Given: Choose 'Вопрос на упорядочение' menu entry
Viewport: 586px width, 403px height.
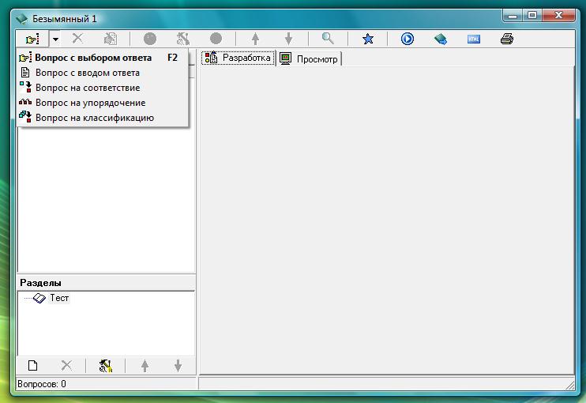Looking at the screenshot, I should [x=103, y=103].
